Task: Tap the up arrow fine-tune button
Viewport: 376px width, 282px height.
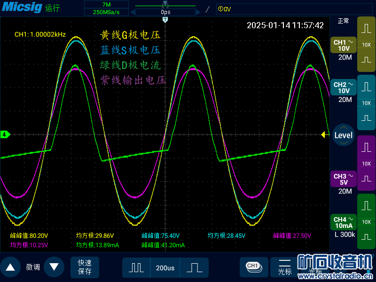Action: click(10, 267)
